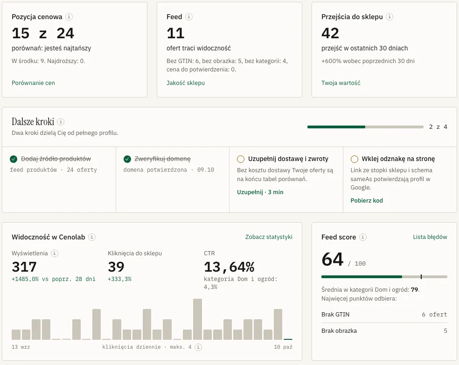This screenshot has width=459, height=365.
Task: Open Jakość sklepu link
Action: coord(186,83)
